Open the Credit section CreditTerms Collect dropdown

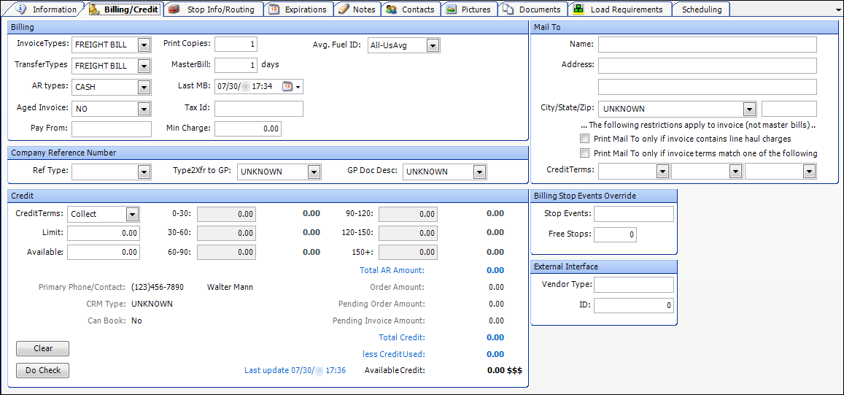pyautogui.click(x=132, y=214)
